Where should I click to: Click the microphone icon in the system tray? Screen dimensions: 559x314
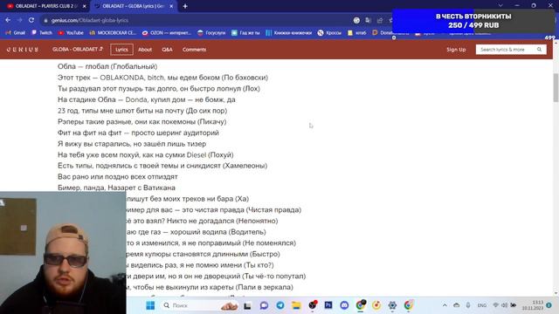[x=468, y=305]
